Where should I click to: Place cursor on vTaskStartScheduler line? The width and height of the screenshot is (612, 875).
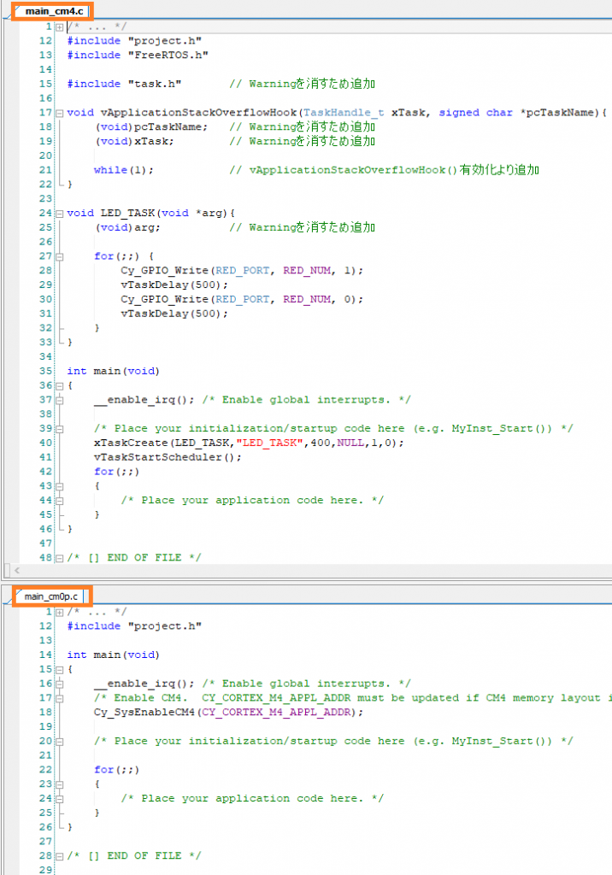[168, 457]
